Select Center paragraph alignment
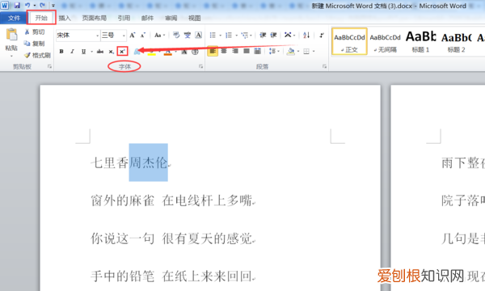This screenshot has height=291, width=485. (x=224, y=51)
